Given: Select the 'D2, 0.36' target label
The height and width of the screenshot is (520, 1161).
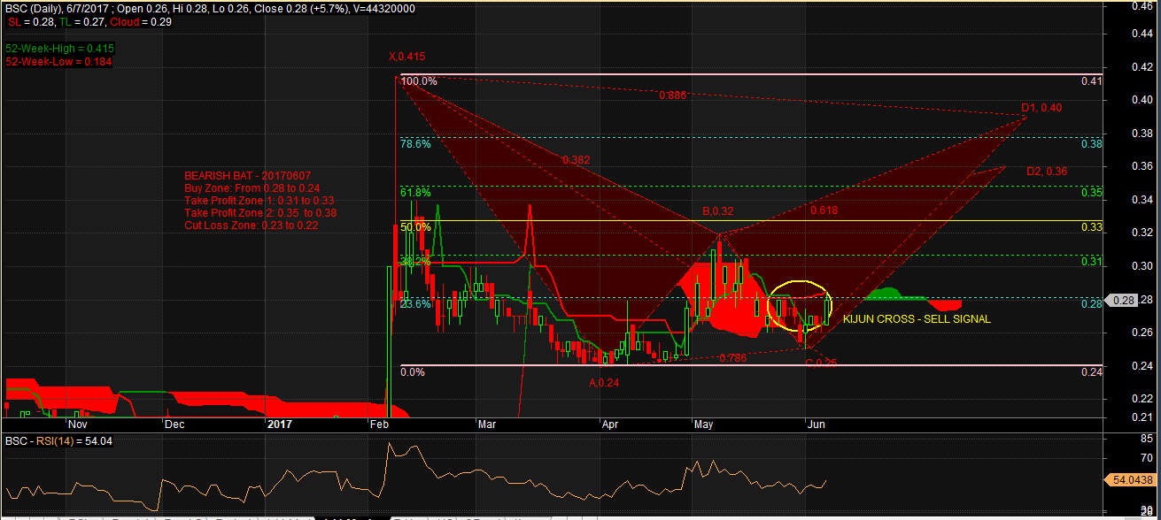Looking at the screenshot, I should click(1047, 172).
